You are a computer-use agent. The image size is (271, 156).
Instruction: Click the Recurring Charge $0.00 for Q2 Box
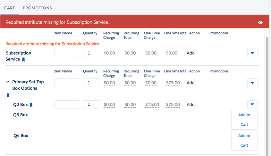click(109, 104)
